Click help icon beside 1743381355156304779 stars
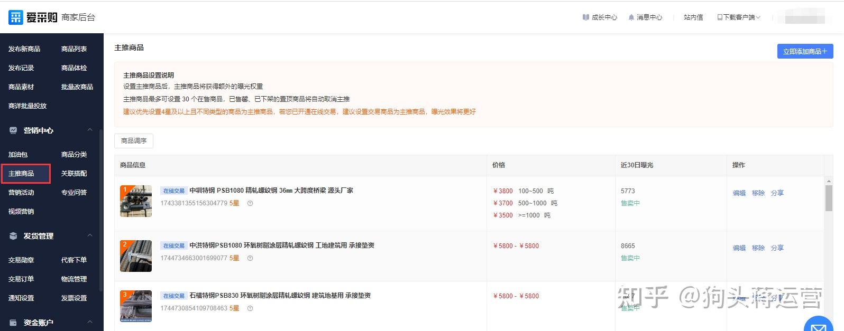The width and height of the screenshot is (844, 331). [250, 203]
